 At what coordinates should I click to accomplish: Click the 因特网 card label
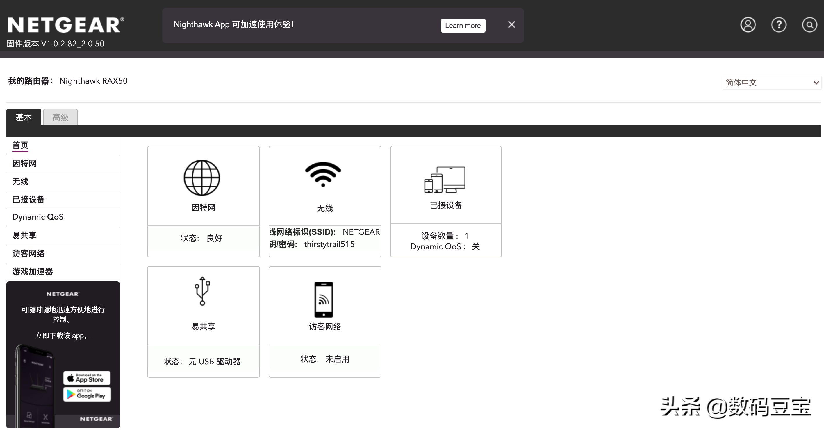[204, 208]
